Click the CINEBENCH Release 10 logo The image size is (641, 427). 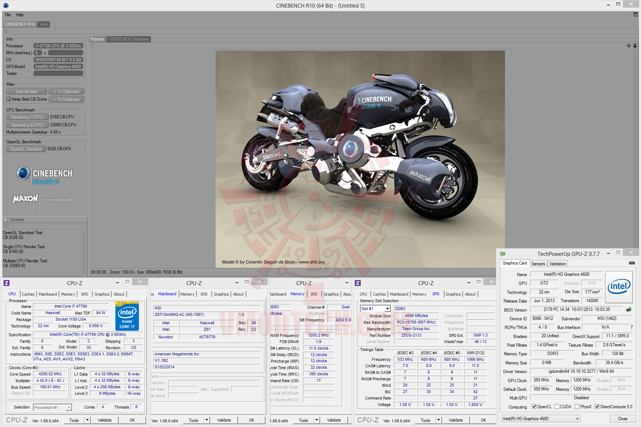tap(44, 176)
